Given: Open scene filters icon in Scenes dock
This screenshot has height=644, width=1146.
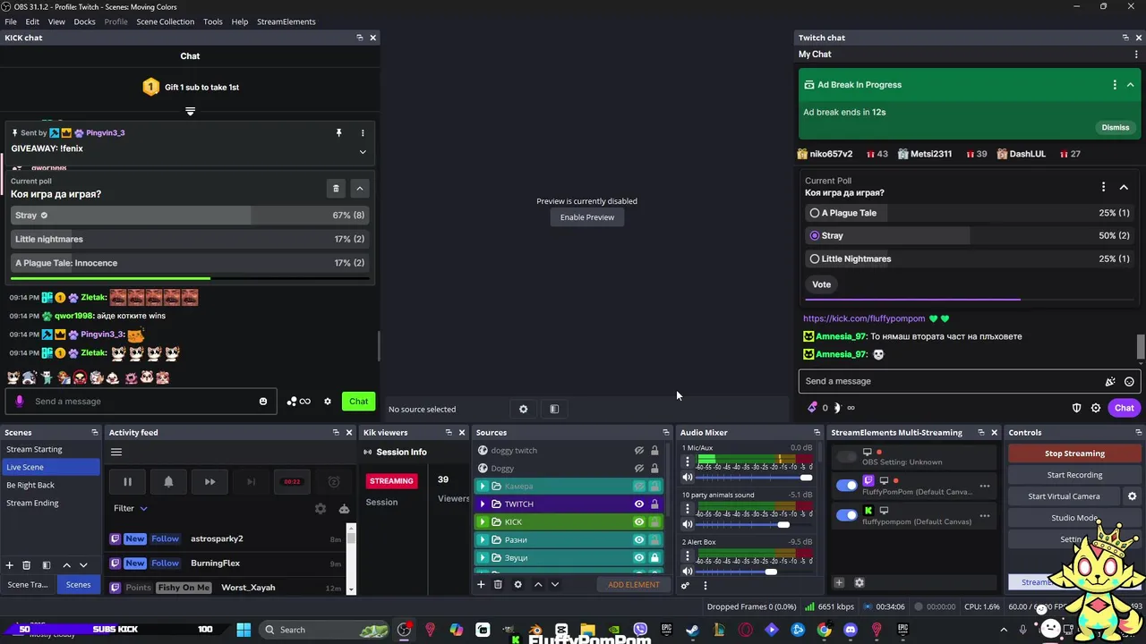Looking at the screenshot, I should click(x=47, y=565).
